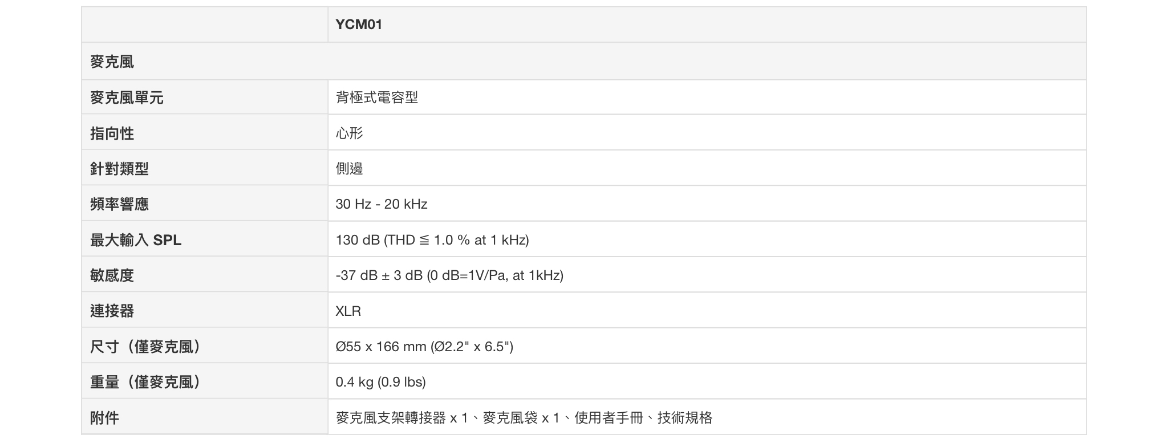The image size is (1168, 443).
Task: Click the 側邊 value text
Action: click(350, 169)
